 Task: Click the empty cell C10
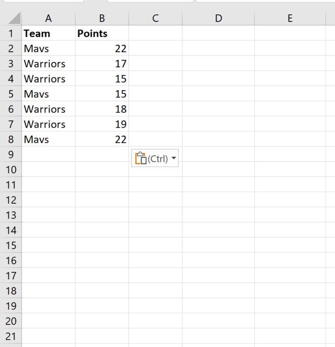click(x=154, y=170)
